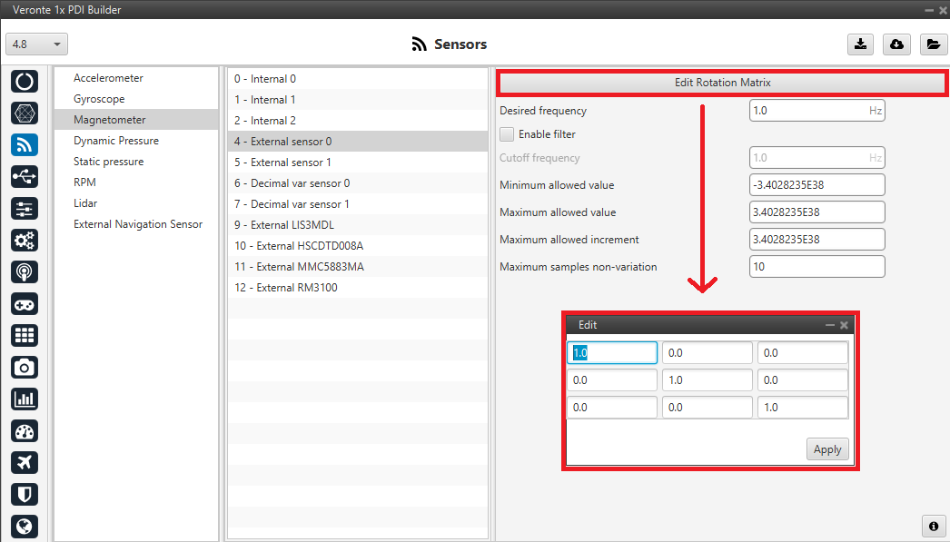This screenshot has height=542, width=950.
Task: Click the Maximum allowed value field
Action: [816, 212]
